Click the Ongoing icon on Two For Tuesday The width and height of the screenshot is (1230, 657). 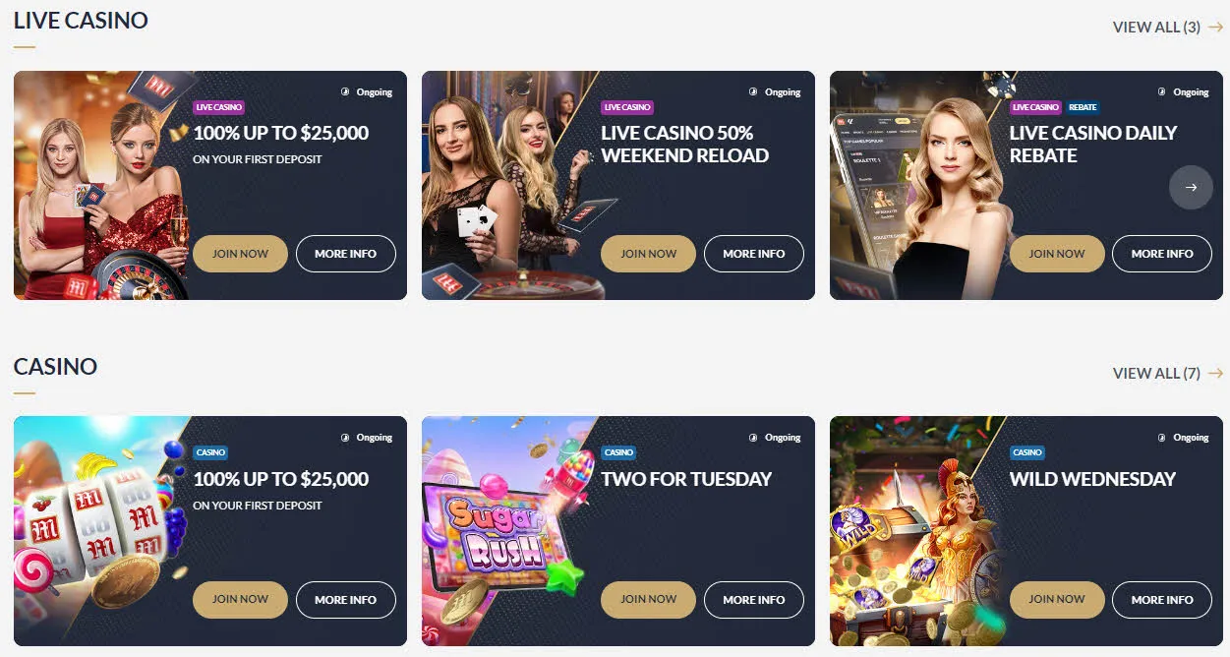tap(753, 438)
